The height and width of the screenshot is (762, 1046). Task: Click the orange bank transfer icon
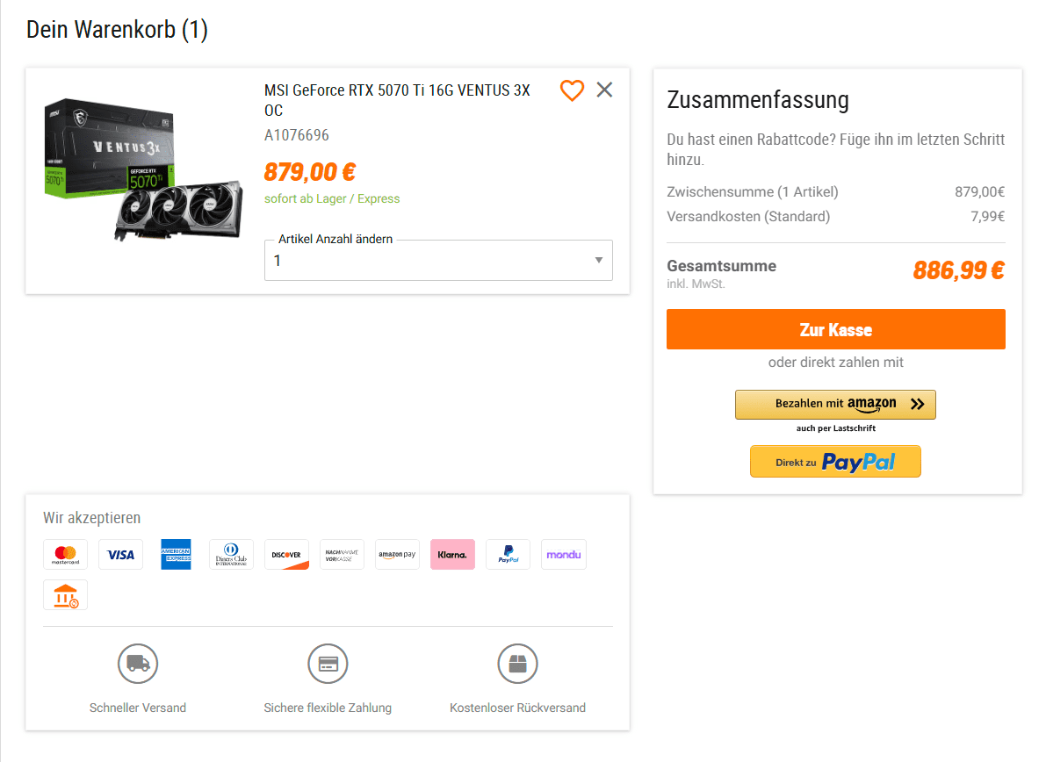[65, 595]
